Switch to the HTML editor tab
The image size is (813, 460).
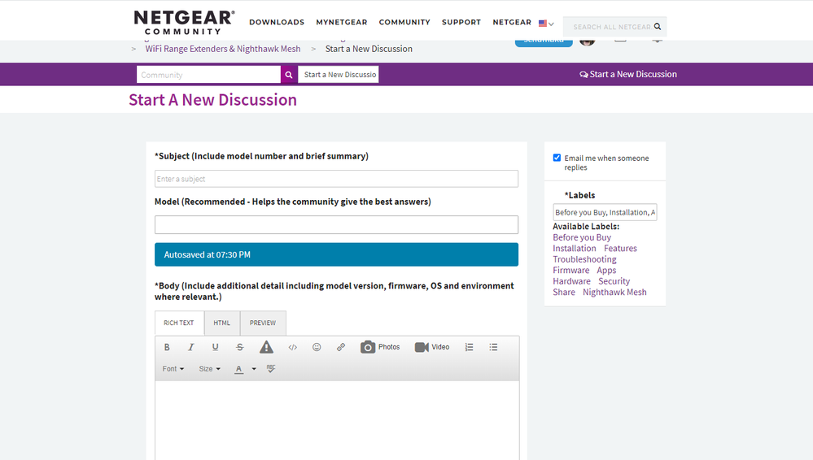[221, 323]
